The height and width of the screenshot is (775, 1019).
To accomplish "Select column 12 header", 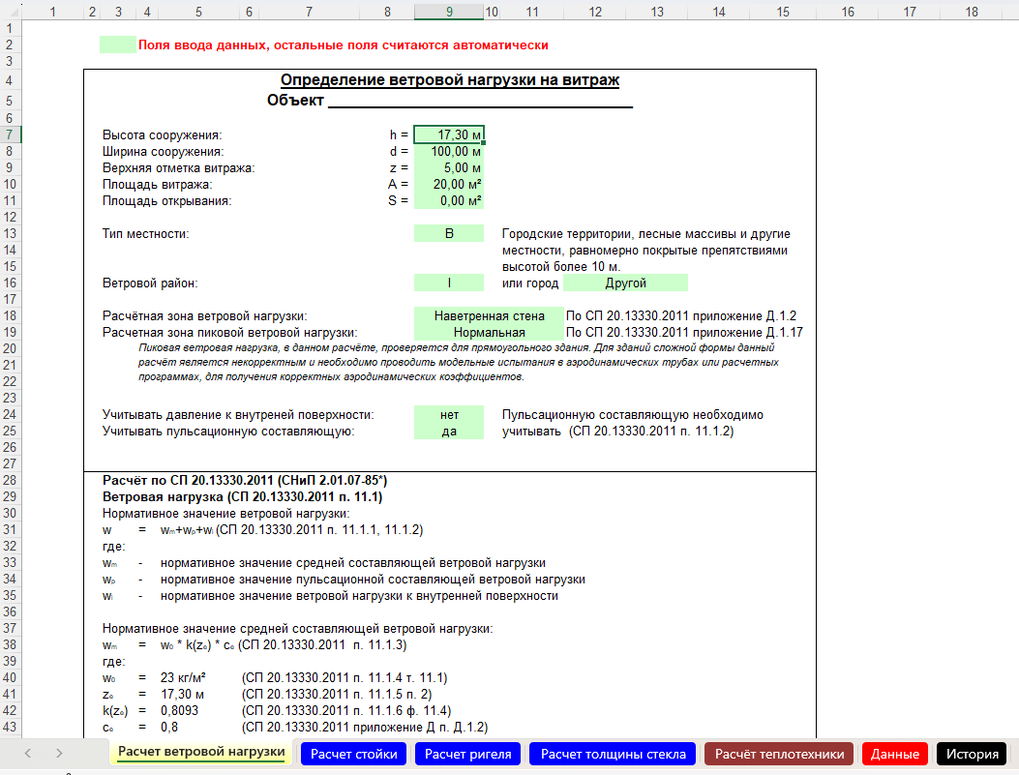I will click(x=595, y=12).
